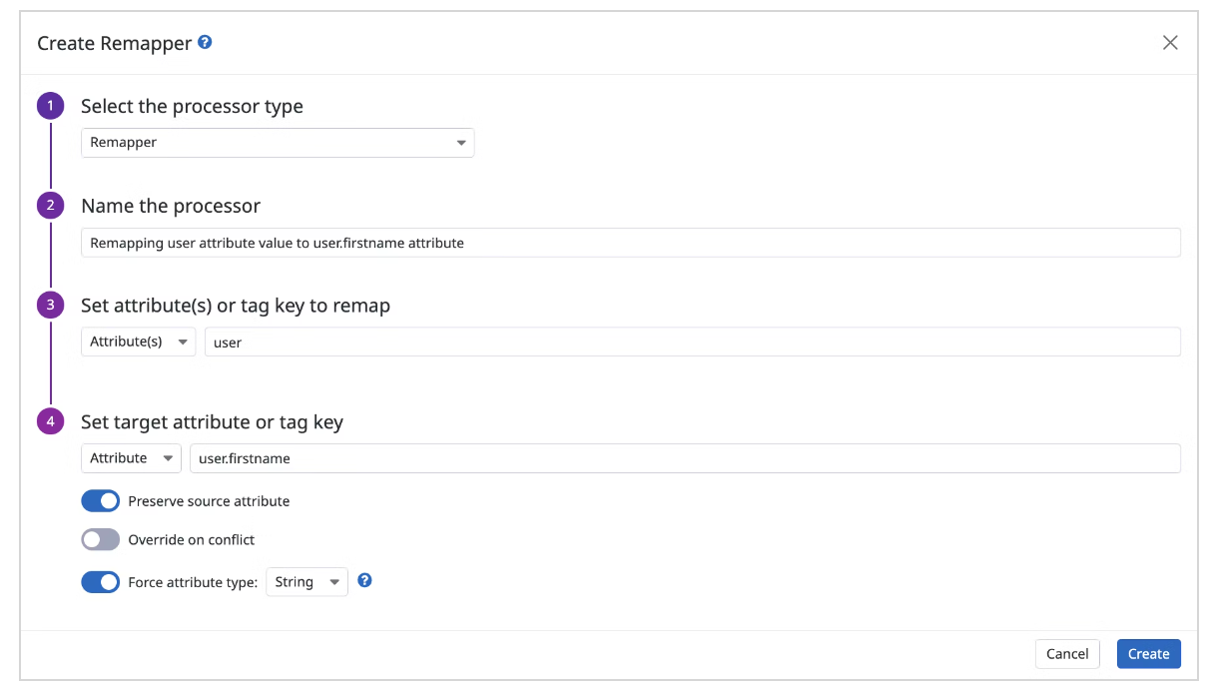Open the target Attribute type dropdown
The image size is (1206, 695).
point(131,457)
